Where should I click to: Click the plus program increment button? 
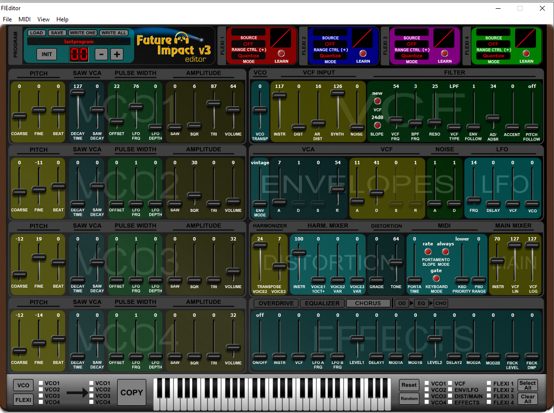[117, 54]
